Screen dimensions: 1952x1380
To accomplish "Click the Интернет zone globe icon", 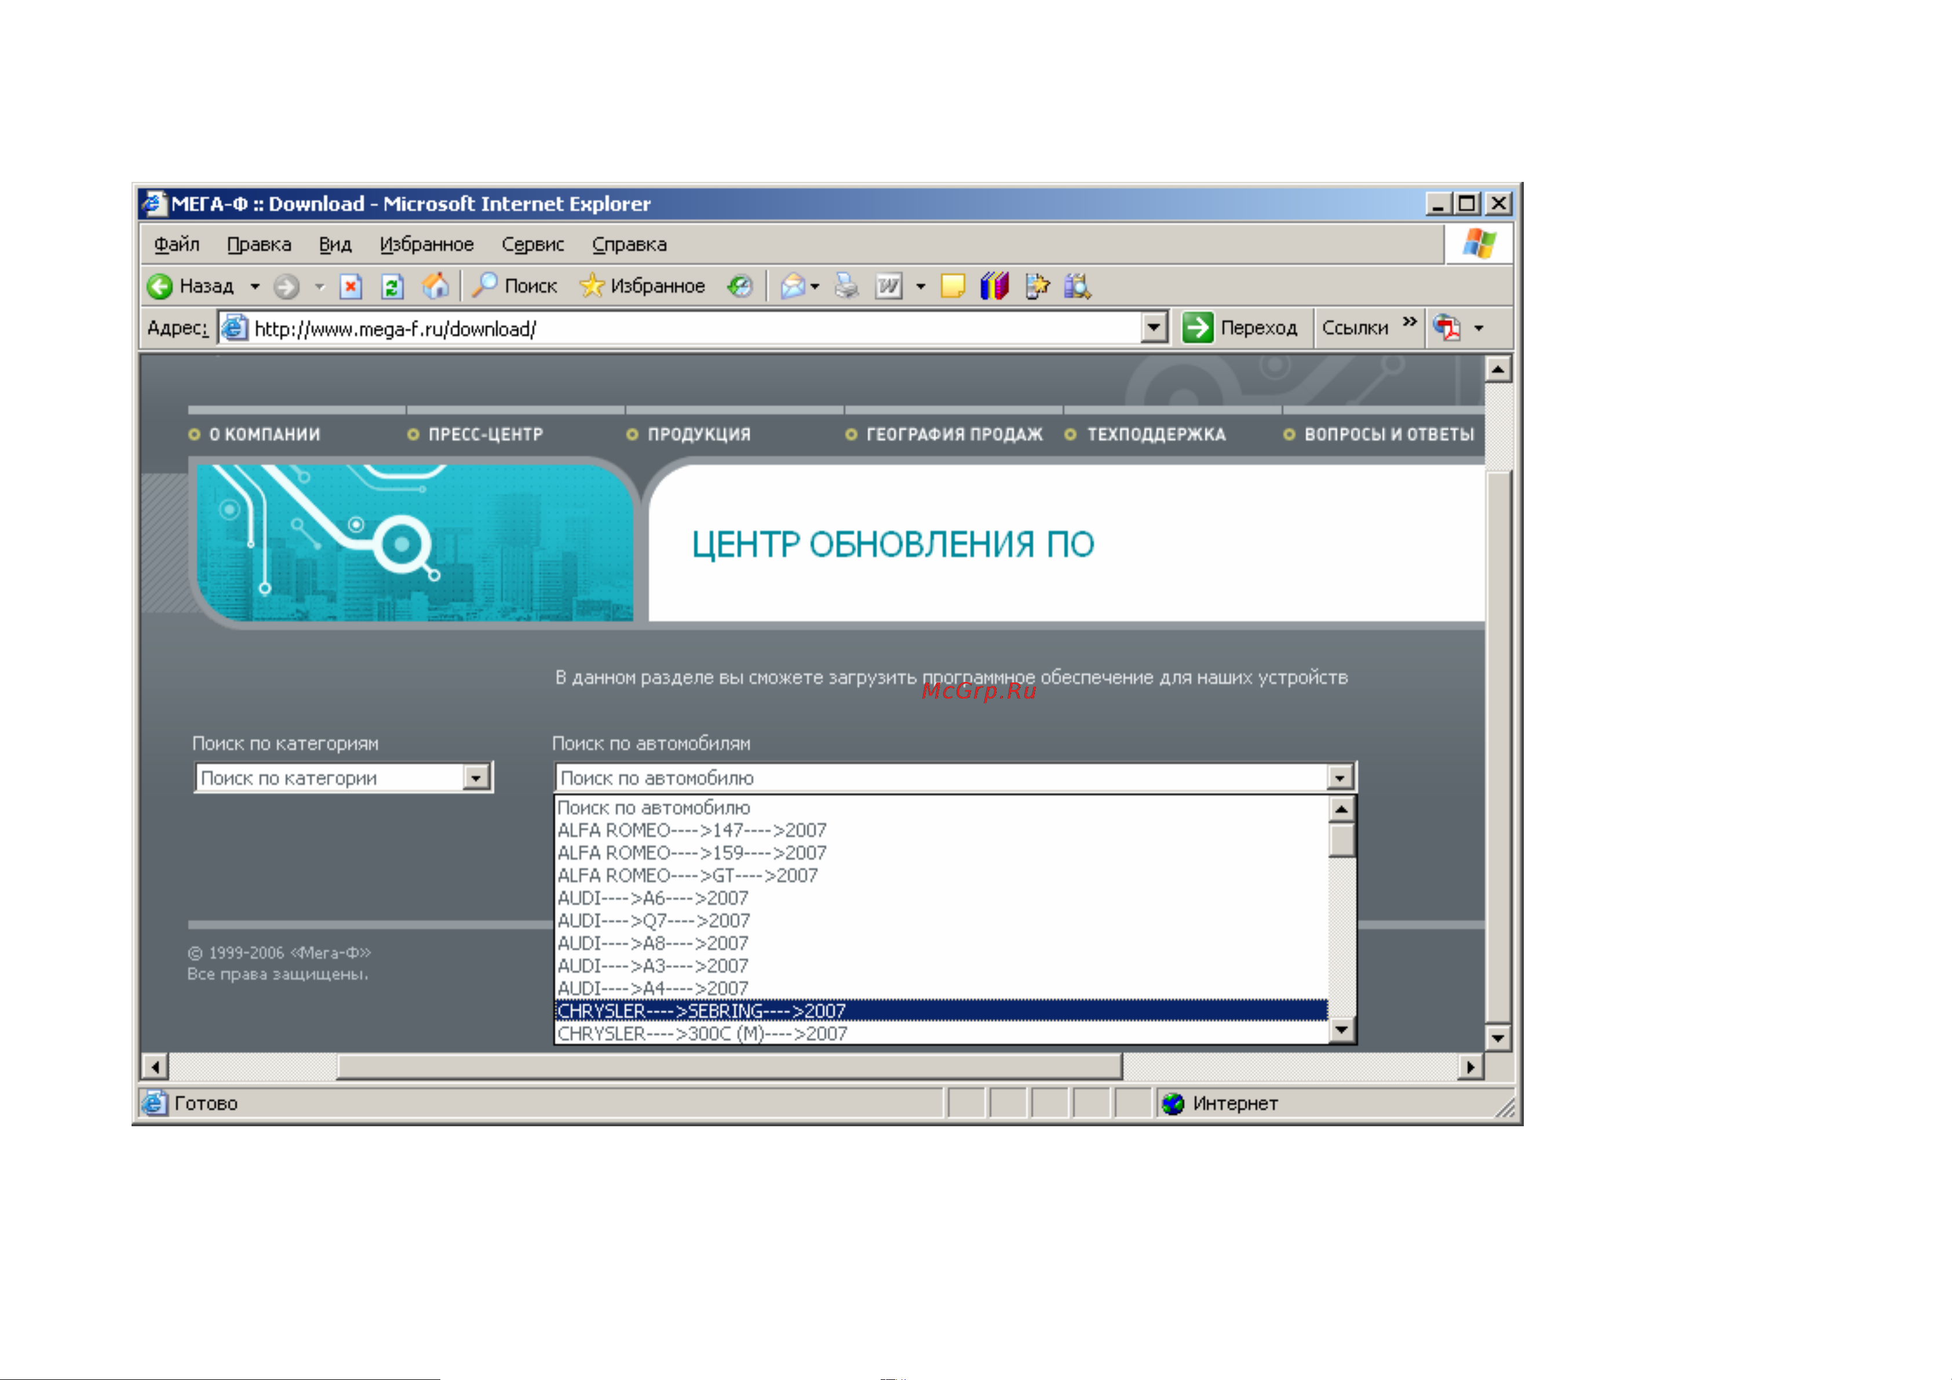I will tap(1173, 1104).
